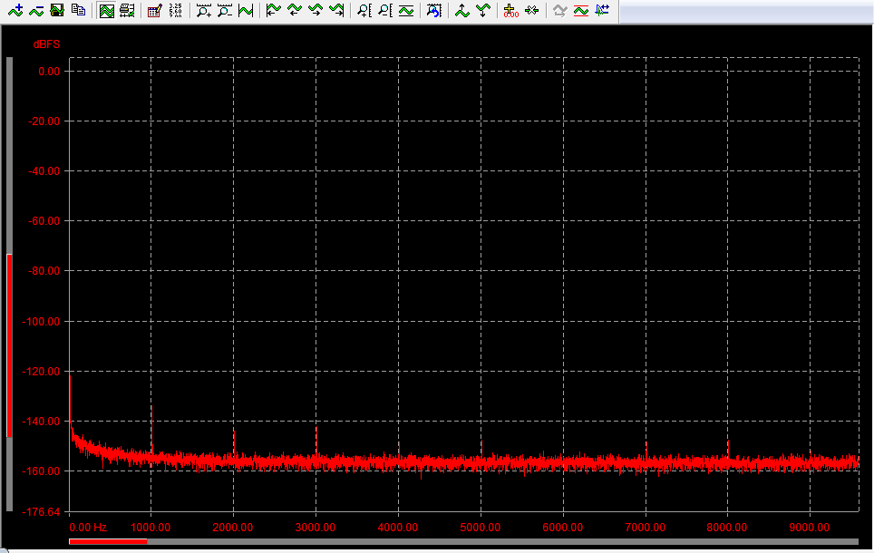Zoom out vertically with magnifier minus icon
Screen dimensions: 874x553
(384, 10)
